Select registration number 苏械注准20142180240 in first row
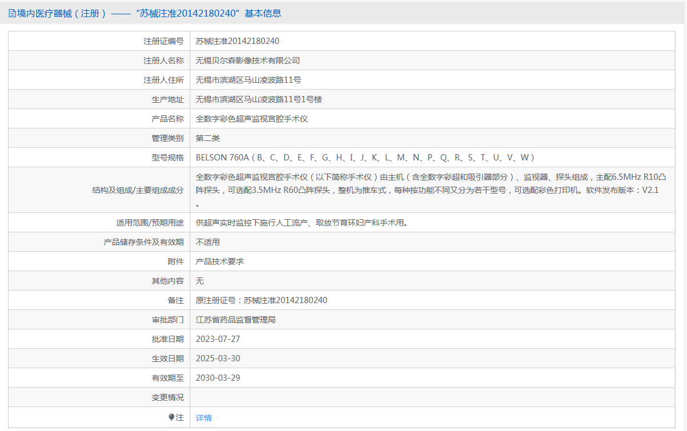The height and width of the screenshot is (431, 687). [x=237, y=41]
